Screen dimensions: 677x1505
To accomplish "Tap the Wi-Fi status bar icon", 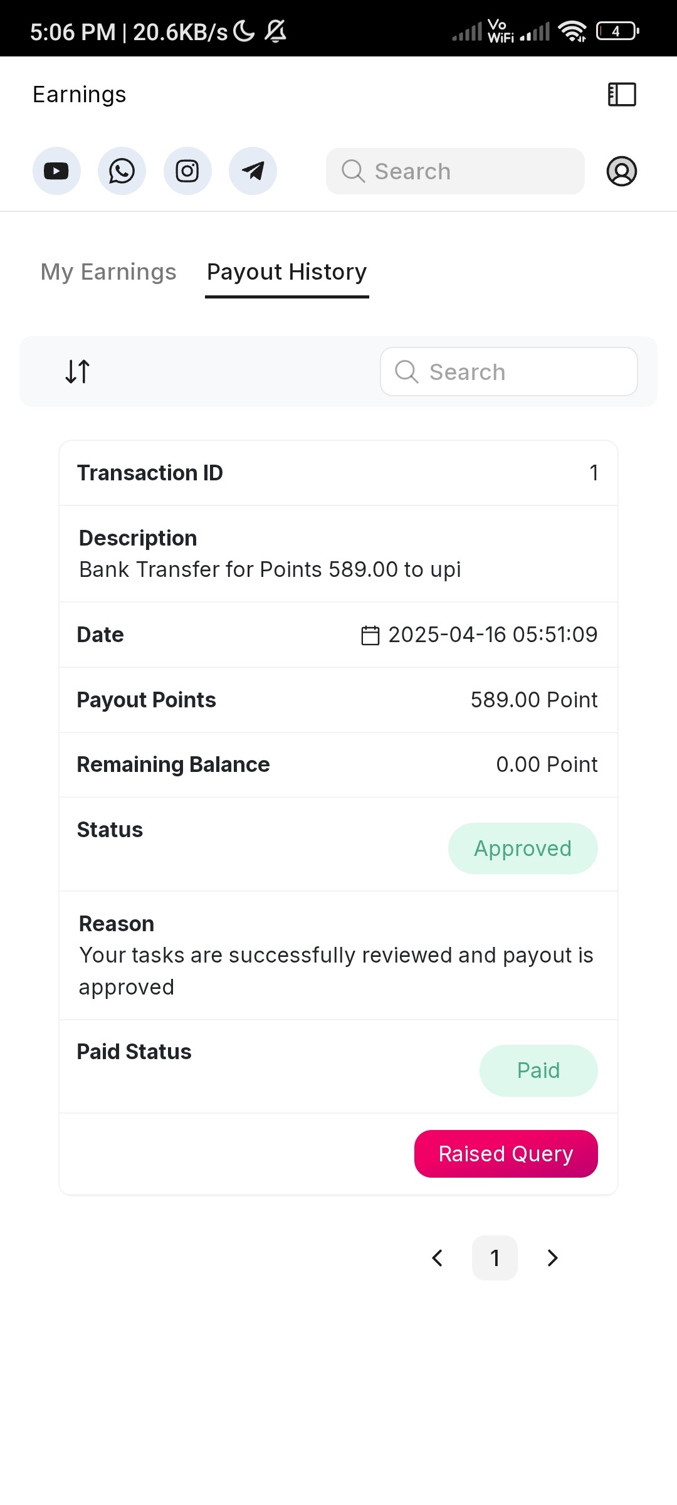I will click(572, 31).
